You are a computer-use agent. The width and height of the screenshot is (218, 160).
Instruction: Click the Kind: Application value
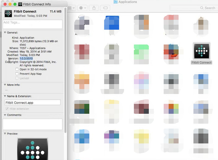[27, 38]
